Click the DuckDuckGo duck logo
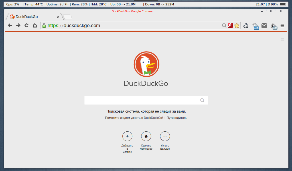Image resolution: width=292 pixels, height=171 pixels. [146, 64]
